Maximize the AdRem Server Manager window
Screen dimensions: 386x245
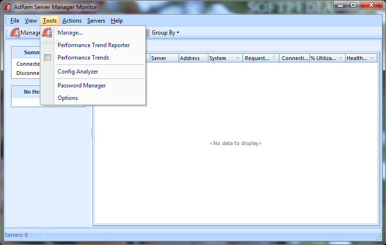[353, 5]
